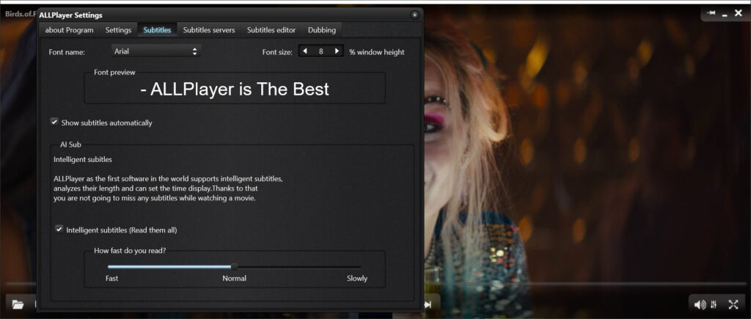Mute the player volume speaker icon
The height and width of the screenshot is (319, 751).
pos(700,304)
